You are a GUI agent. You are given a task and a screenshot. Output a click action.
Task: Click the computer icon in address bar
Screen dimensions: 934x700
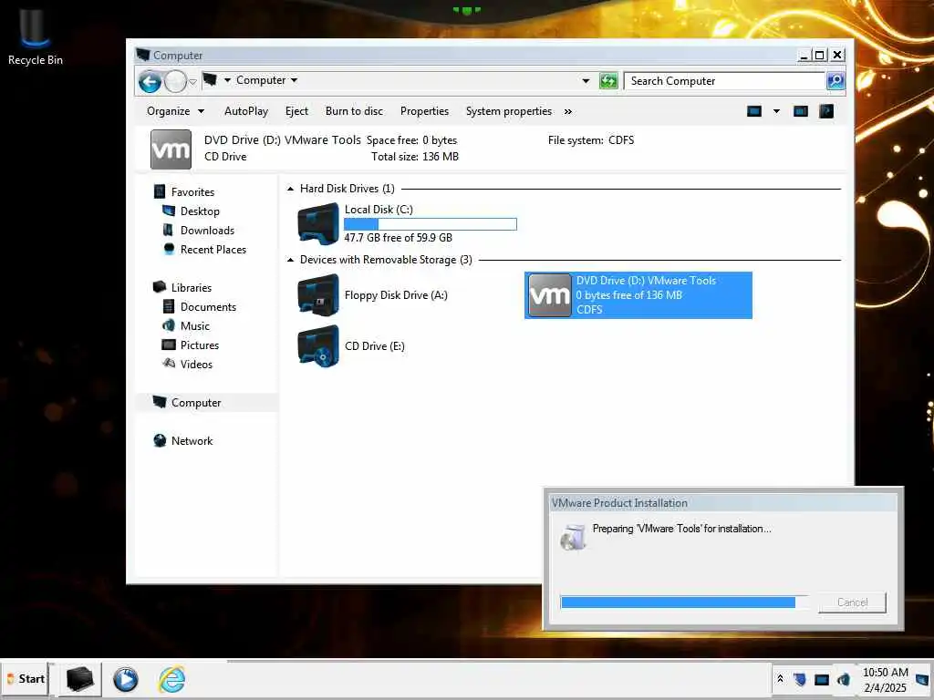pyautogui.click(x=210, y=79)
